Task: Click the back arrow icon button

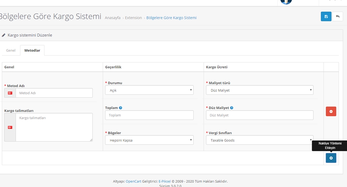Action: click(x=338, y=16)
